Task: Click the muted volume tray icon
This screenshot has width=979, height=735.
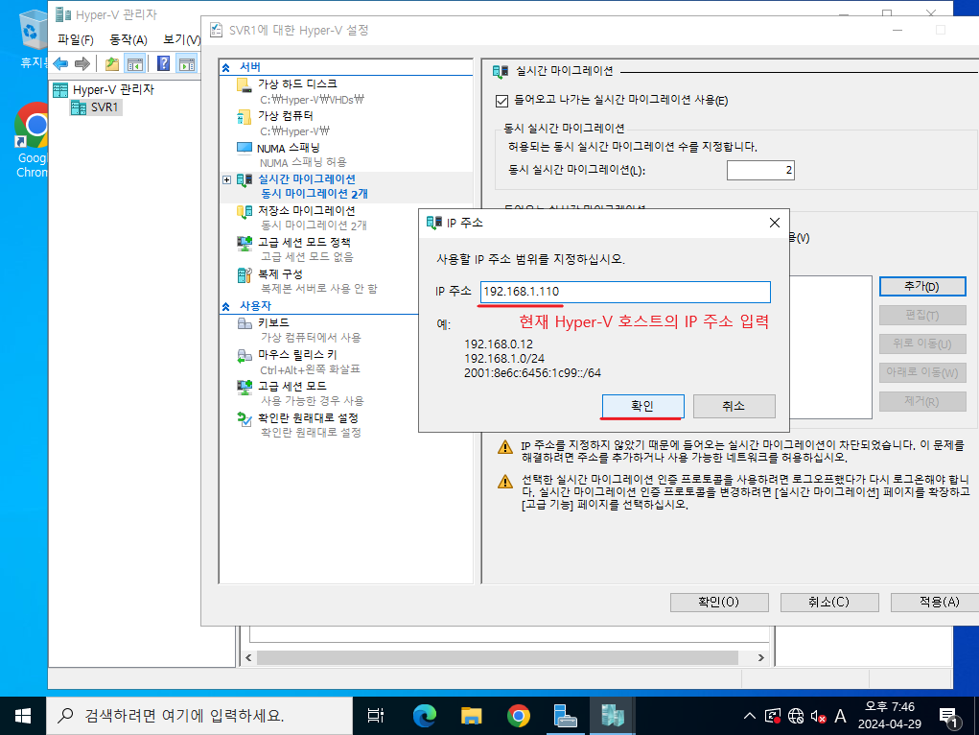Action: pyautogui.click(x=818, y=716)
